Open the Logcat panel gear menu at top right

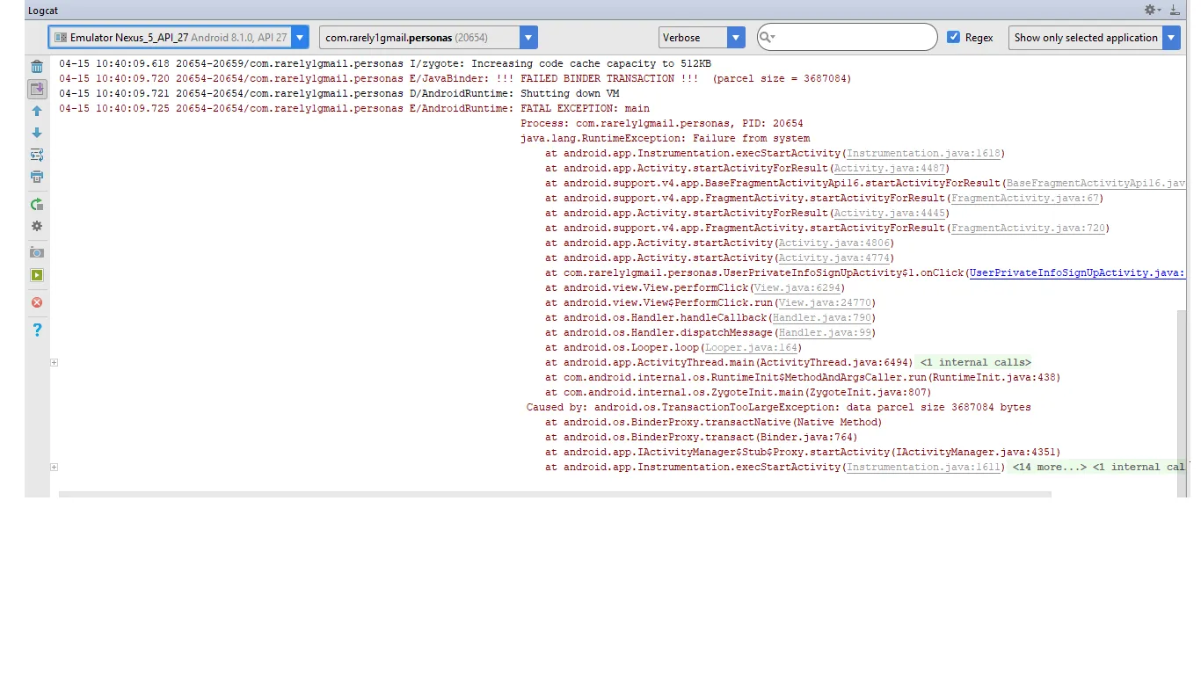coord(1152,10)
